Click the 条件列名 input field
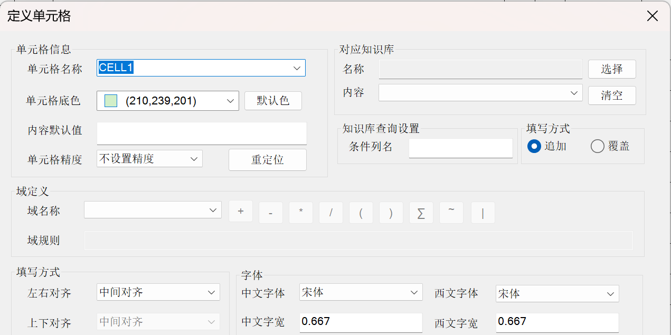This screenshot has height=335, width=671. tap(461, 148)
